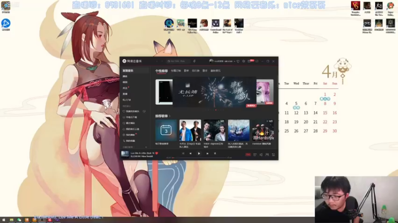Open listen-to-identify music icon beside search box
The image size is (398, 223).
(195, 61)
